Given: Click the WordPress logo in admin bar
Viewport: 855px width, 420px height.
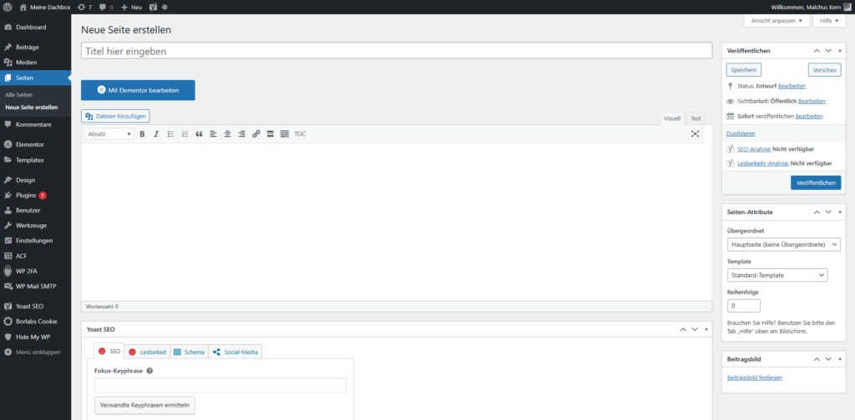Looking at the screenshot, I should [8, 7].
